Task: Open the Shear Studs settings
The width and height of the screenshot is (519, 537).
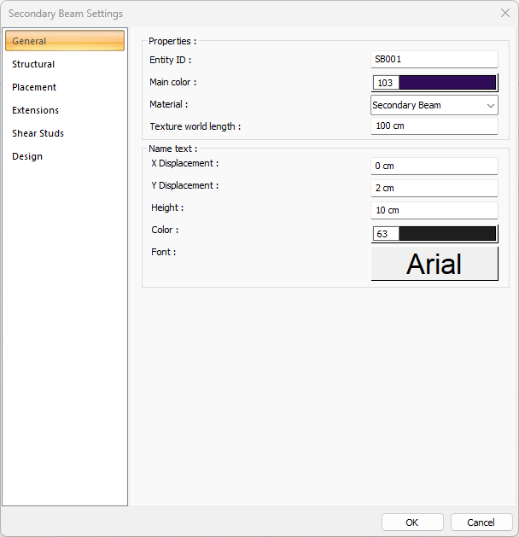Action: (x=38, y=133)
